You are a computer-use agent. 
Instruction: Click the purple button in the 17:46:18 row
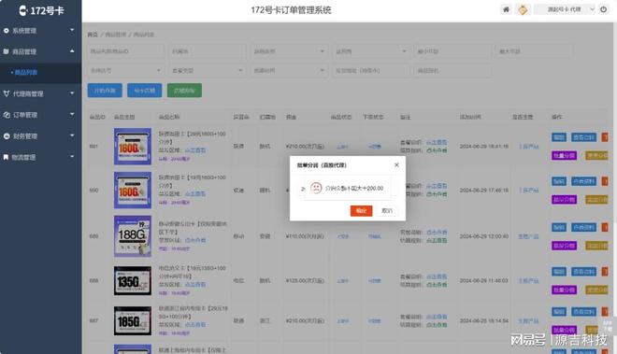(565, 200)
